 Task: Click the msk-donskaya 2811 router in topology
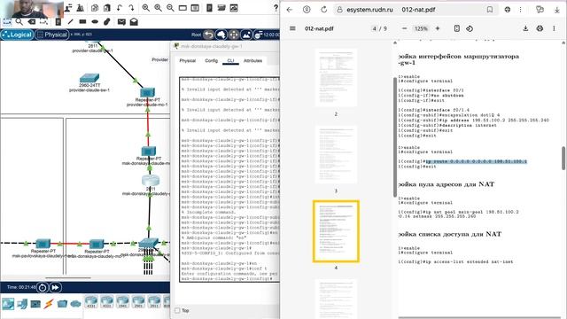tap(151, 180)
